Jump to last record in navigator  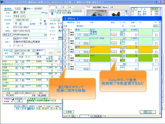[x=96, y=116]
